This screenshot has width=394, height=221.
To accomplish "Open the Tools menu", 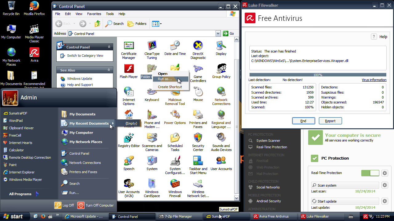I will click(110, 14).
